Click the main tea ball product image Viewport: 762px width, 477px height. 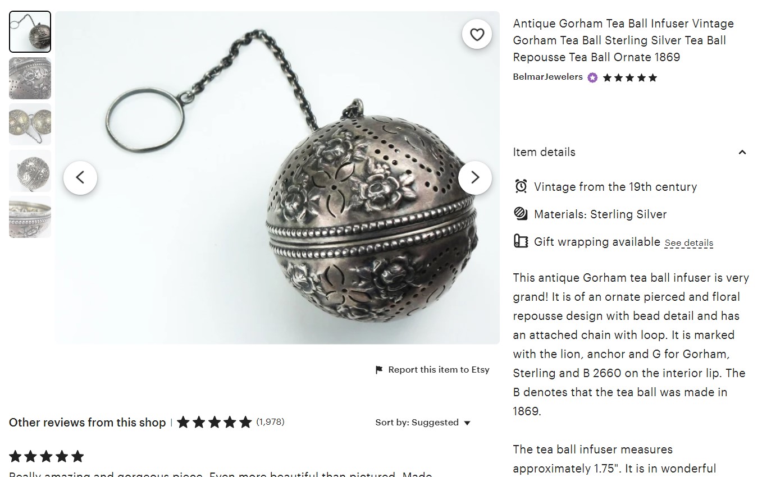click(277, 177)
